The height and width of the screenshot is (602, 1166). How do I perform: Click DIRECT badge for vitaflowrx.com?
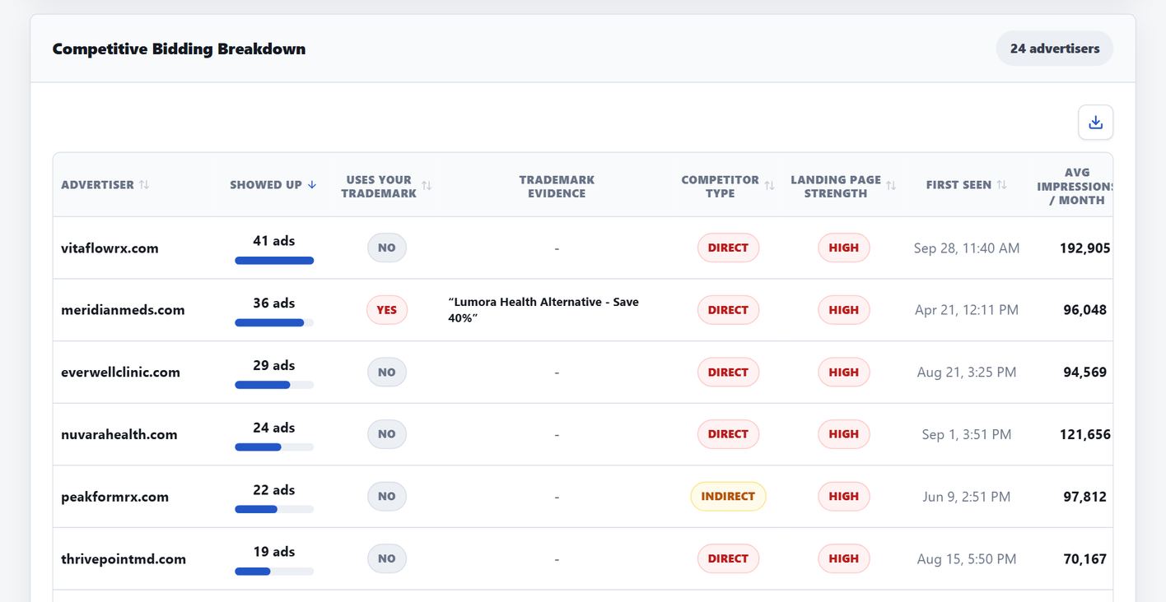(728, 248)
